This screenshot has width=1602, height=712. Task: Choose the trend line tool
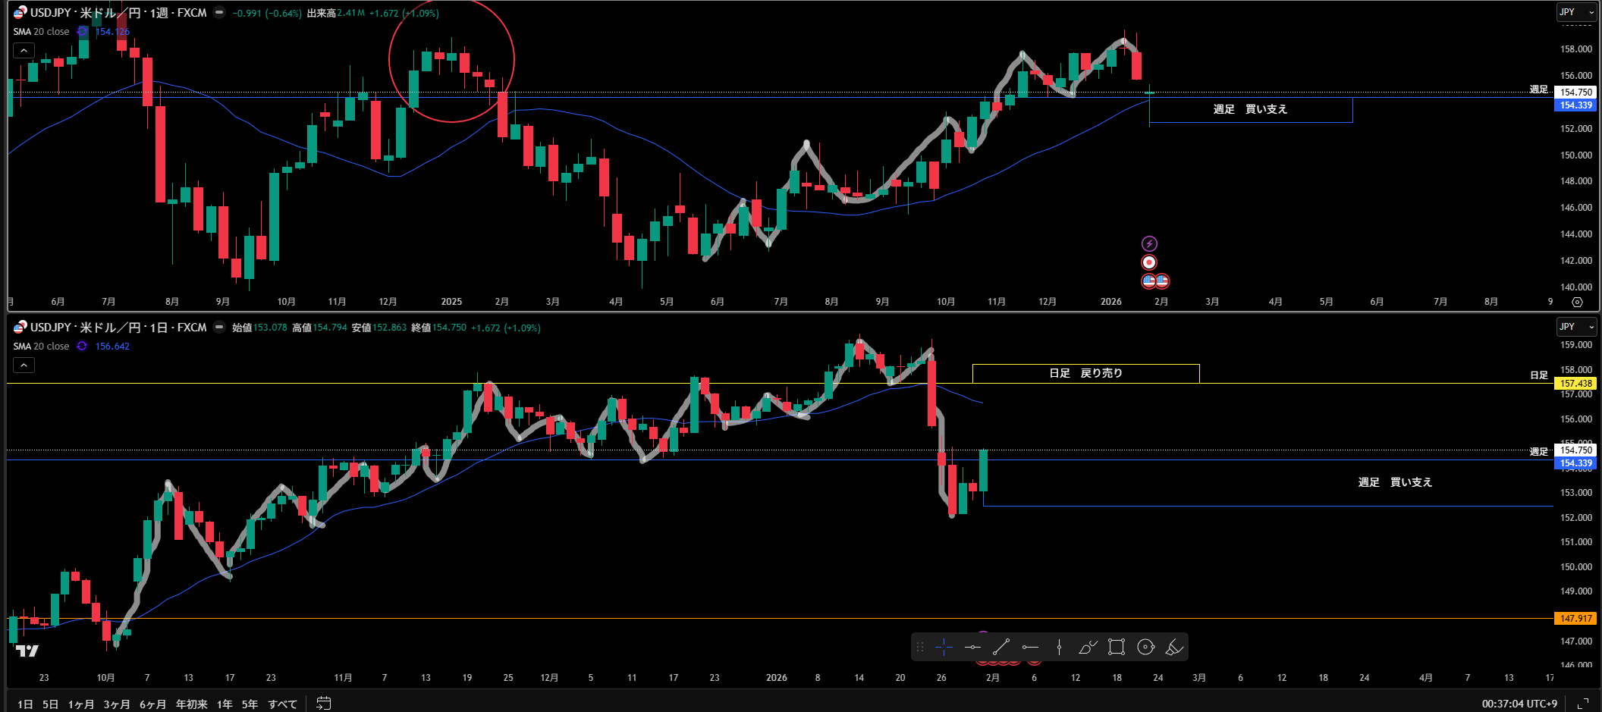pyautogui.click(x=1001, y=647)
